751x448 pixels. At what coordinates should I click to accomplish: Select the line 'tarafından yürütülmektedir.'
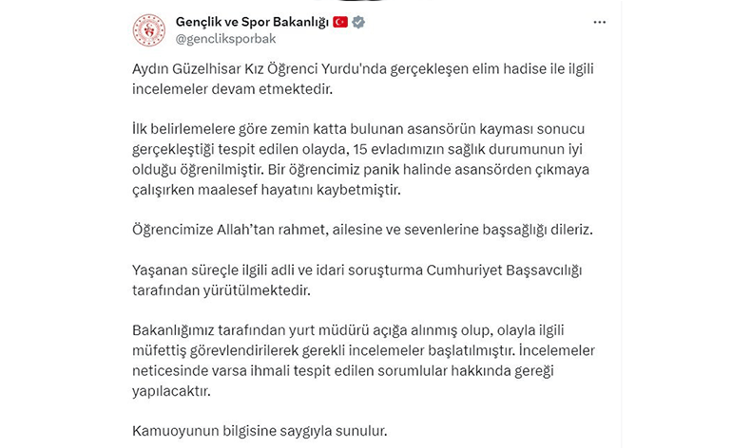221,290
